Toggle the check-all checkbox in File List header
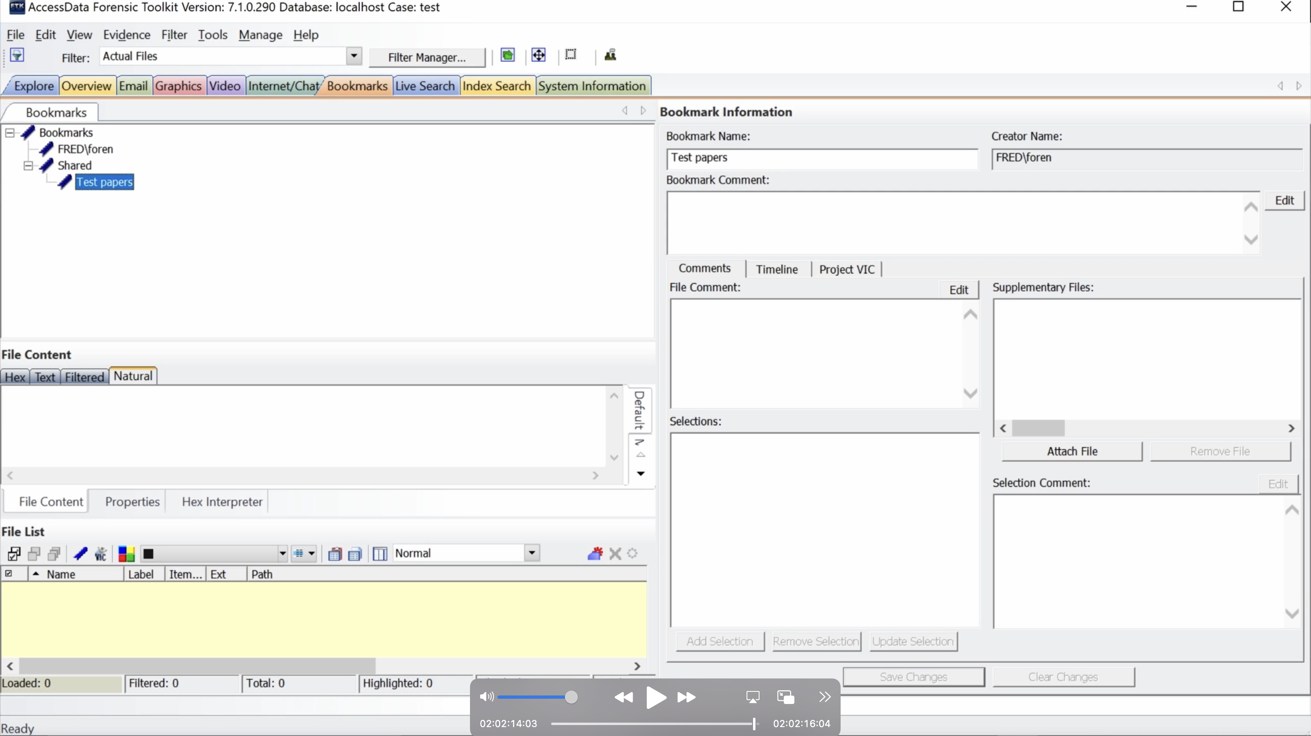The height and width of the screenshot is (736, 1311). [x=8, y=574]
